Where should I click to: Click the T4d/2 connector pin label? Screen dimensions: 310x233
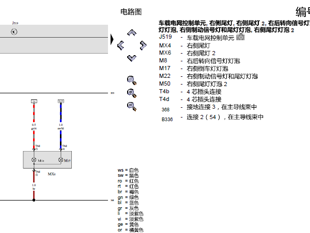38,173
